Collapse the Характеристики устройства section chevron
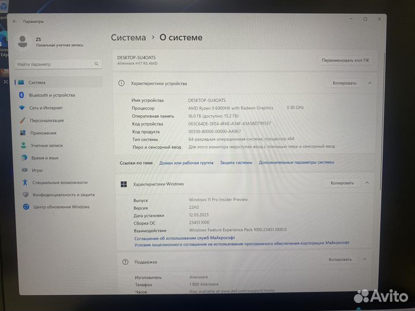This screenshot has width=415, height=311. [369, 83]
